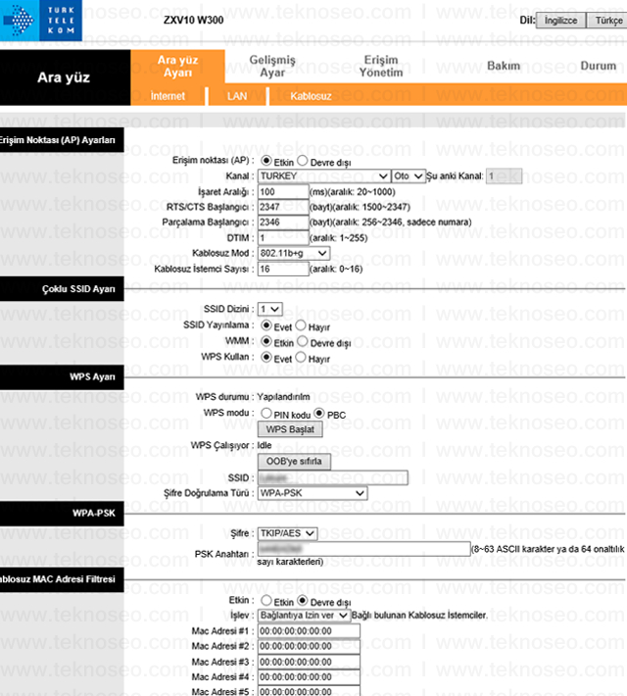Open the Gelişmiş Ayar tab
Image resolution: width=627 pixels, height=696 pixels.
point(272,66)
